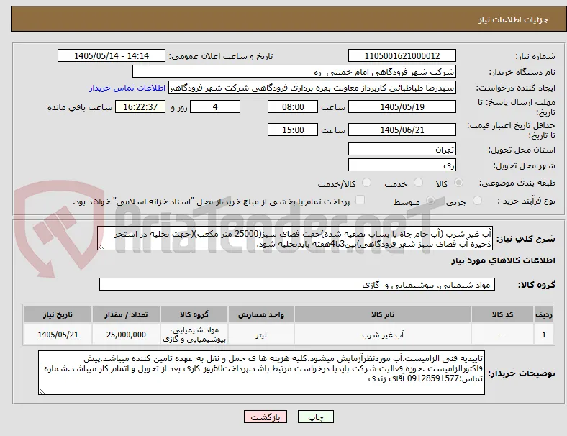Click the response deadline date 1405/05/19

[x=402, y=107]
